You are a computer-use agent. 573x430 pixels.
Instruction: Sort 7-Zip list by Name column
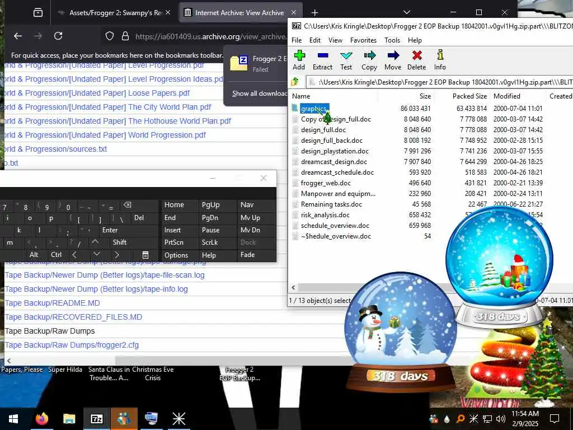[301, 96]
